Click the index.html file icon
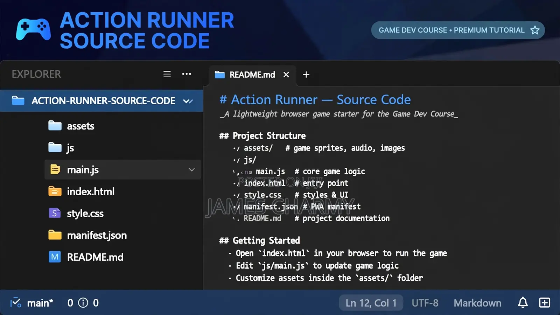The height and width of the screenshot is (315, 560). click(x=55, y=191)
